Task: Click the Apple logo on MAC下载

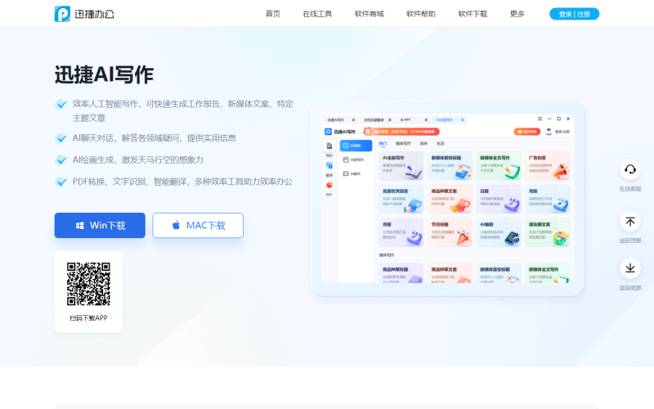Action: click(x=176, y=226)
